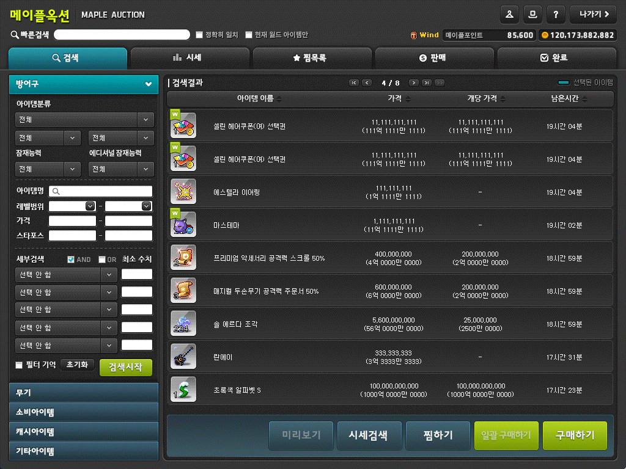This screenshot has width=626, height=469.
Task: Open the 아이템분류 전체 dropdown
Action: pos(84,120)
